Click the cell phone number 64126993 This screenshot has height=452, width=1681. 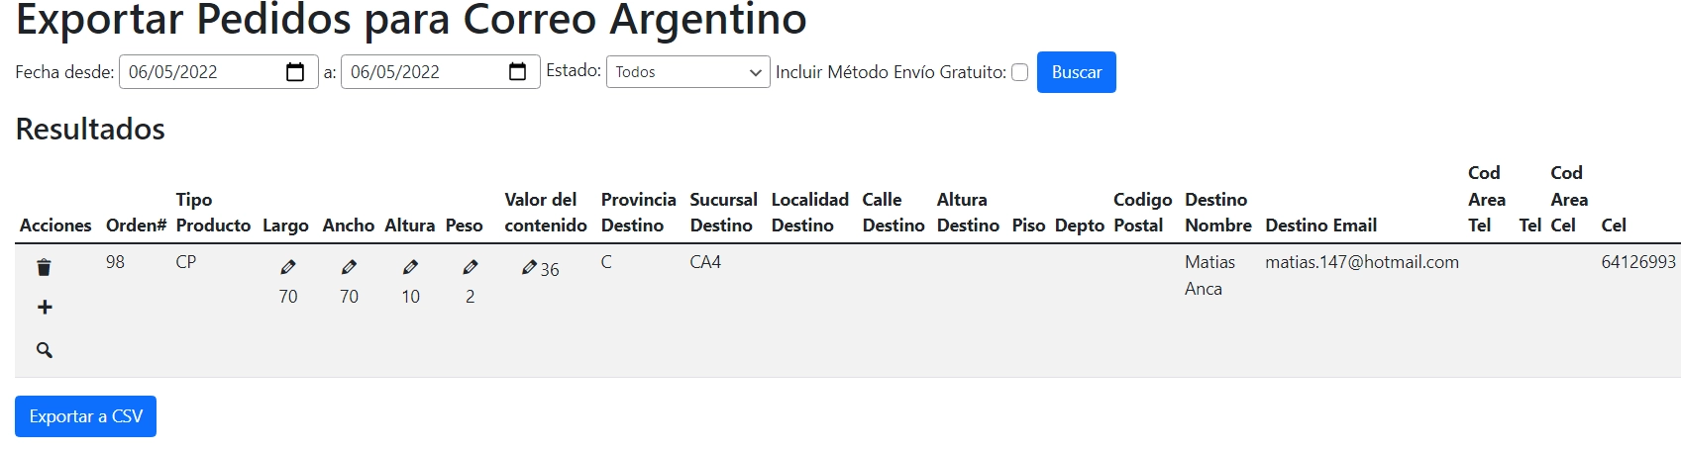tap(1638, 262)
